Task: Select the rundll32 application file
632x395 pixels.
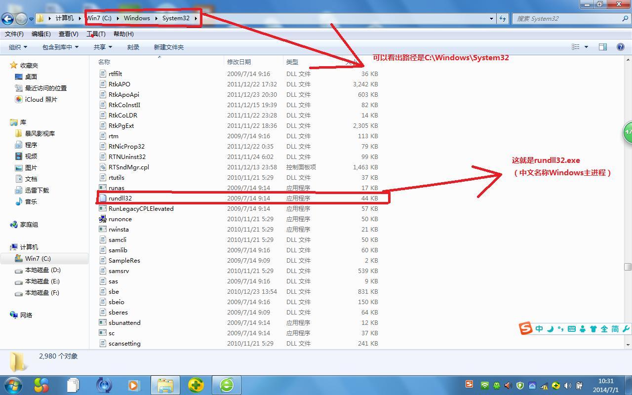Action: point(120,198)
